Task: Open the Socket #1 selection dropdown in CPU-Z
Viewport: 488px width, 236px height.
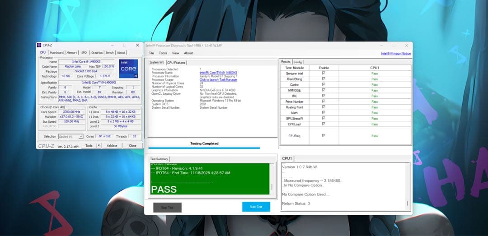Action: [70, 136]
